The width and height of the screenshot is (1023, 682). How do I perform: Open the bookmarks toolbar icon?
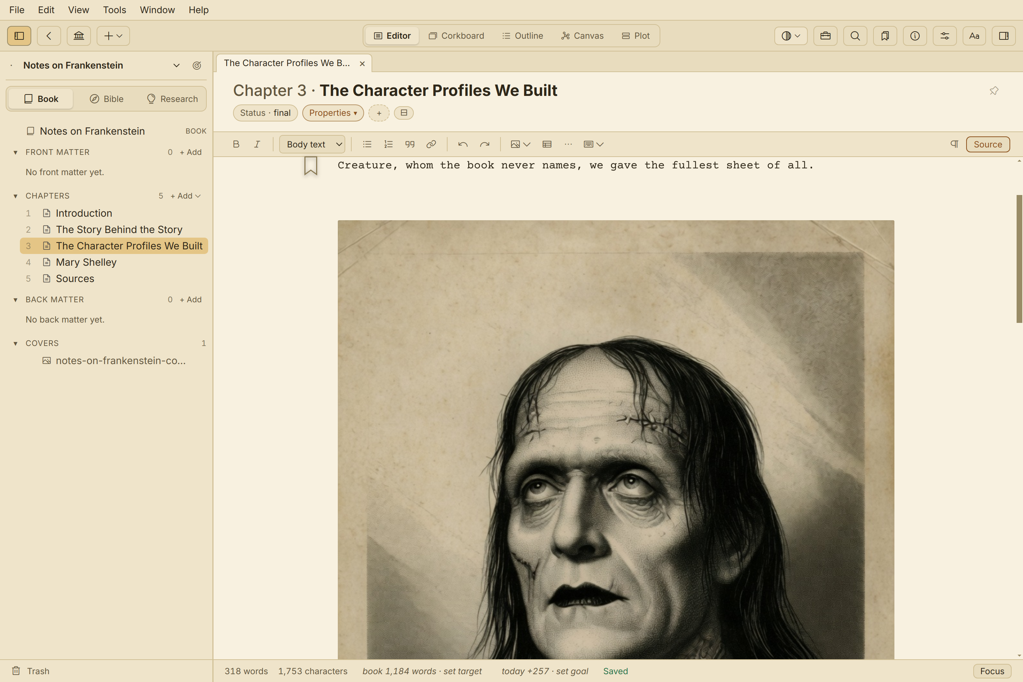click(x=885, y=36)
